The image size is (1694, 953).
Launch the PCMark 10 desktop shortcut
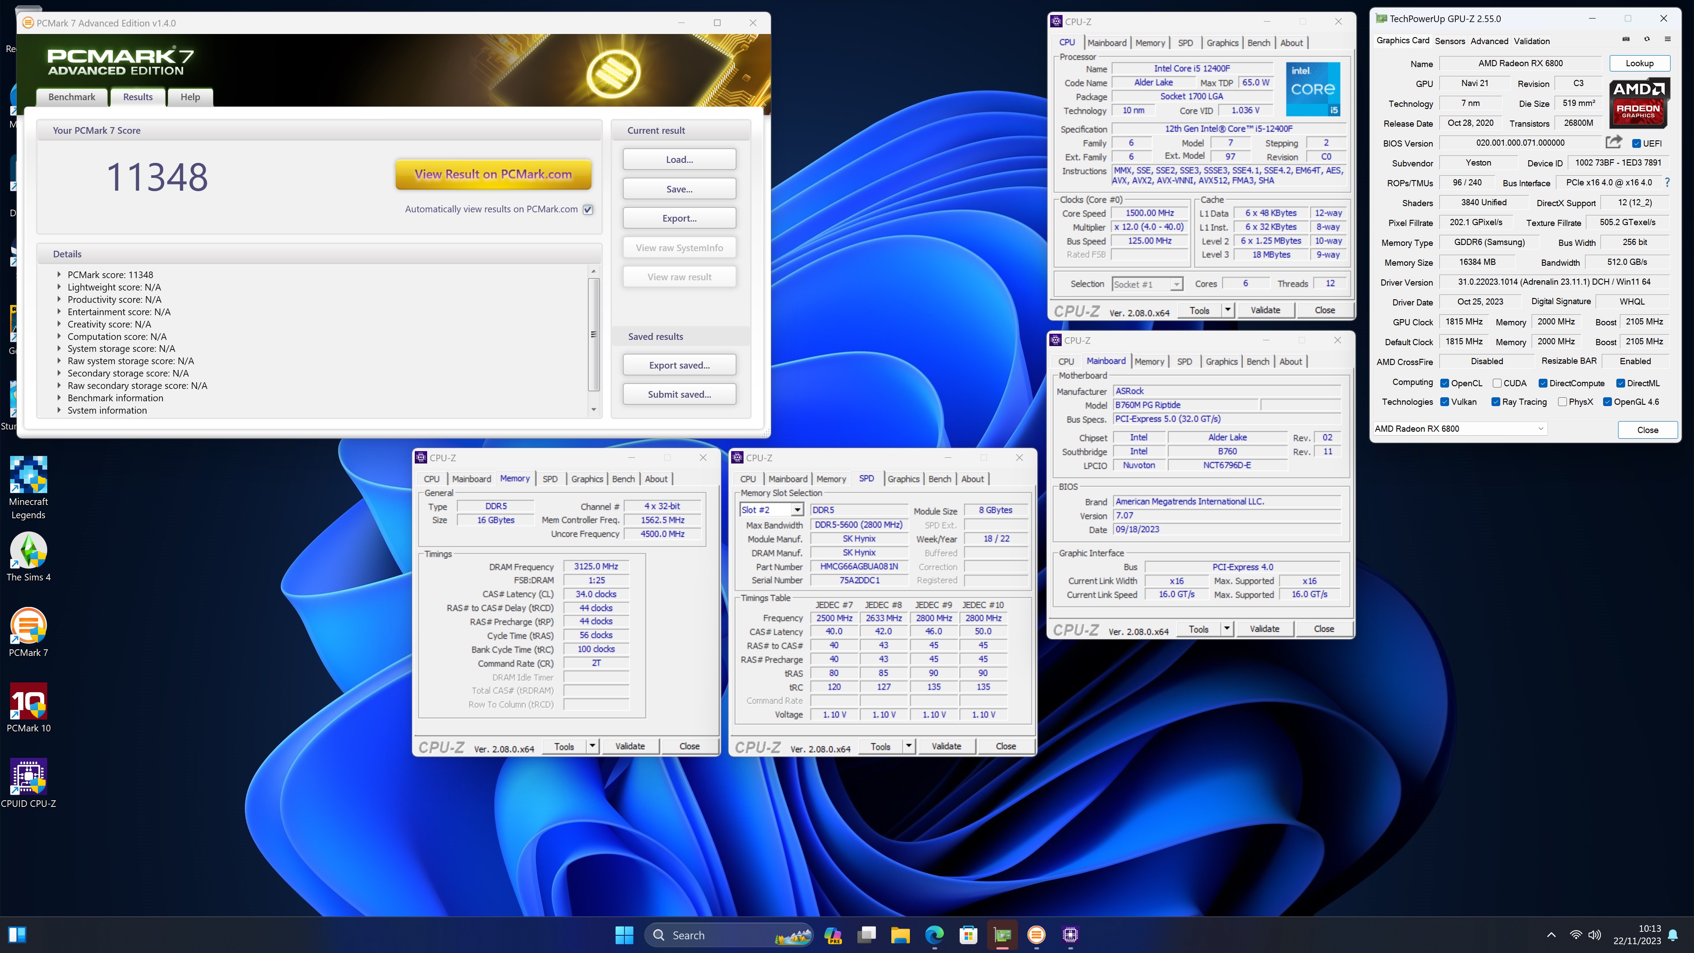point(28,708)
